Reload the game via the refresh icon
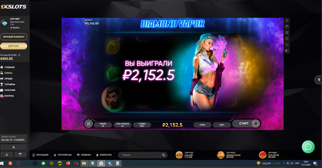Image resolution: width=322 pixels, height=168 pixels. coord(287,39)
